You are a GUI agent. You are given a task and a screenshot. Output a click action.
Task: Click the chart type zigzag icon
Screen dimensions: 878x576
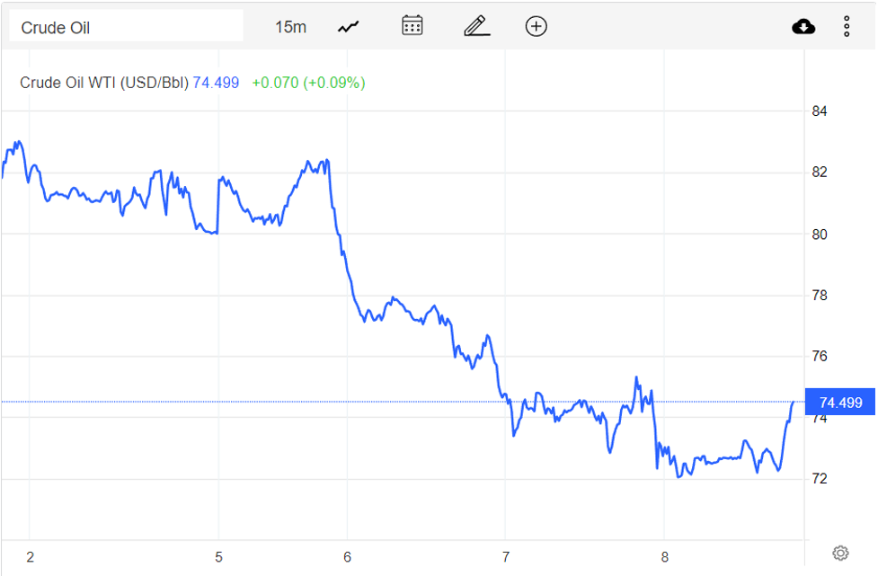[347, 26]
